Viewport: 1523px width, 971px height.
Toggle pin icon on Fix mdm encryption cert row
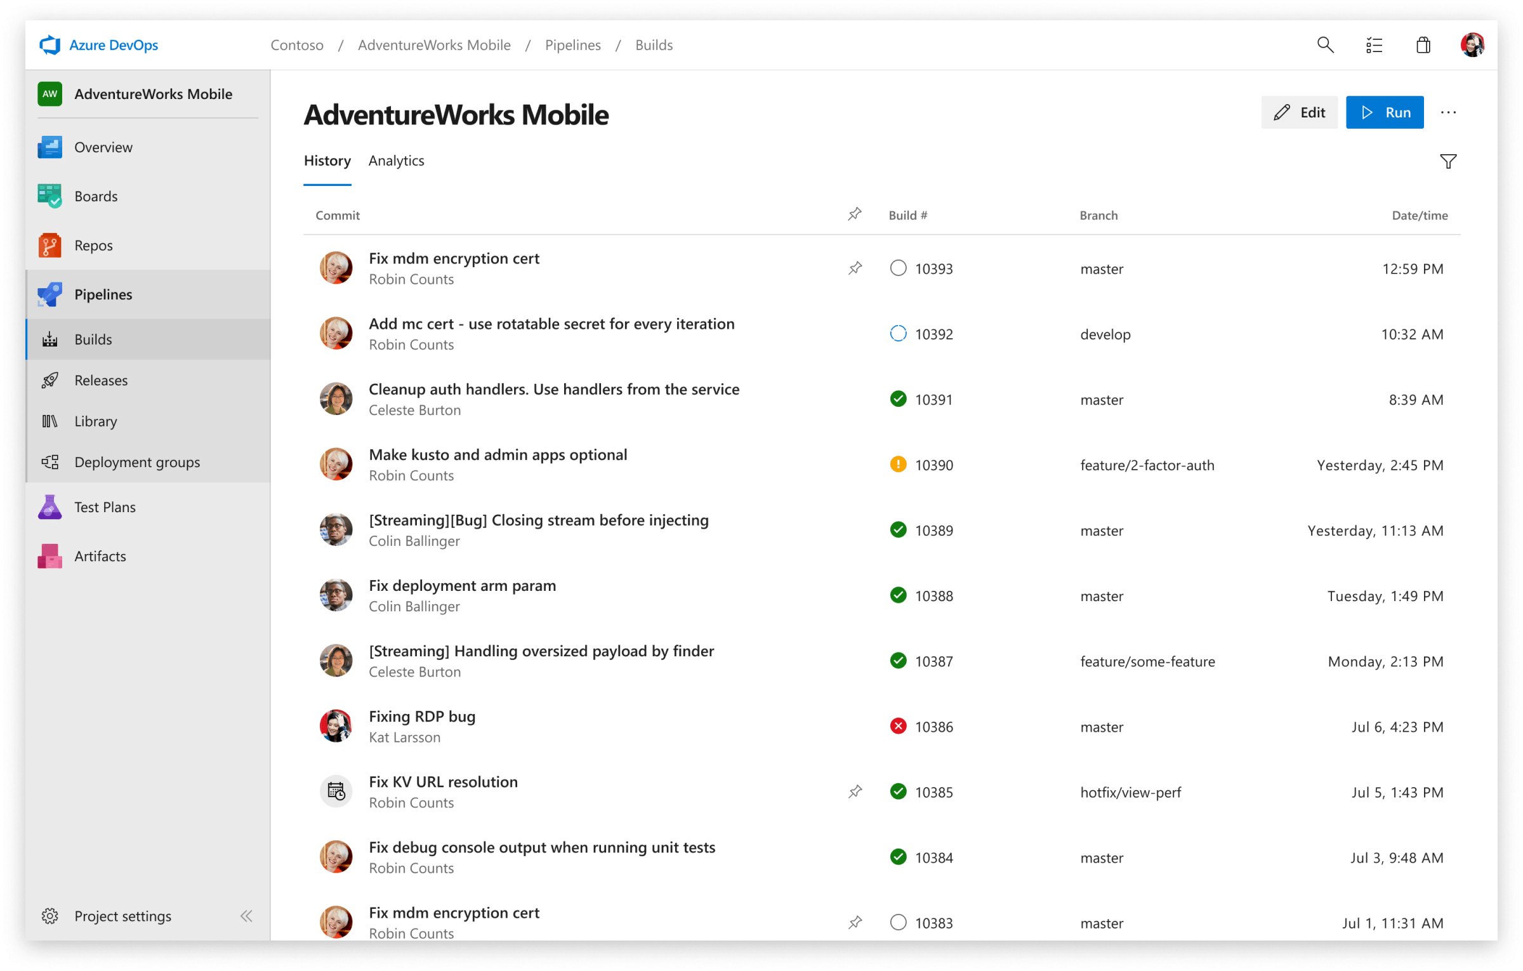tap(854, 268)
